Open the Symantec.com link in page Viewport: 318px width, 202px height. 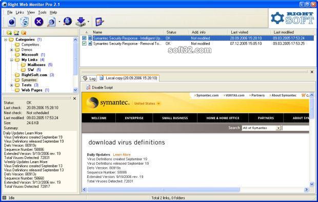[x=207, y=96]
